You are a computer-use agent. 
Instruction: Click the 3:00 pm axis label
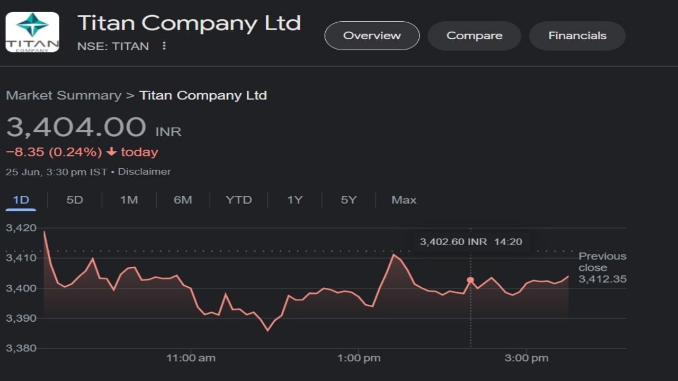[x=527, y=358]
